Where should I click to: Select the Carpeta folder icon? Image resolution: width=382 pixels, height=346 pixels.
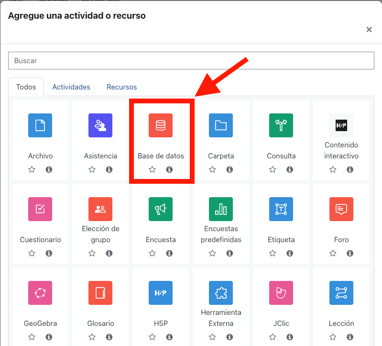tap(221, 125)
